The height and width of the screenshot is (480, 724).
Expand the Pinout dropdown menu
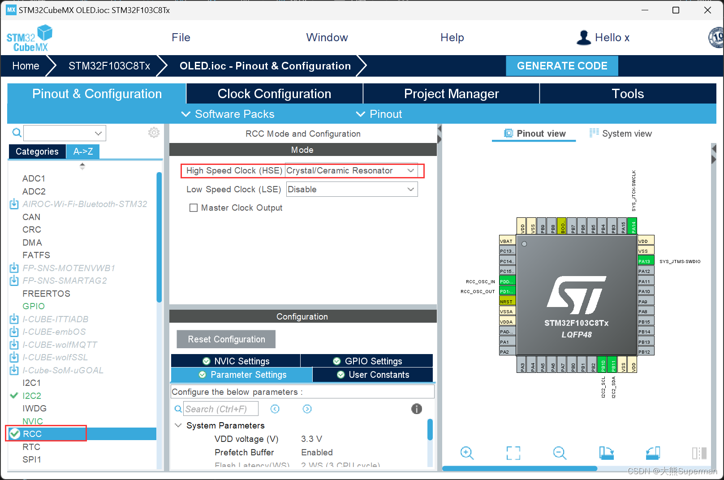tap(379, 114)
